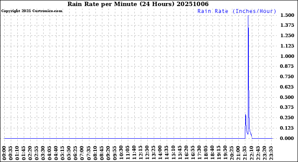Click the 10:30 time label

point(121,153)
